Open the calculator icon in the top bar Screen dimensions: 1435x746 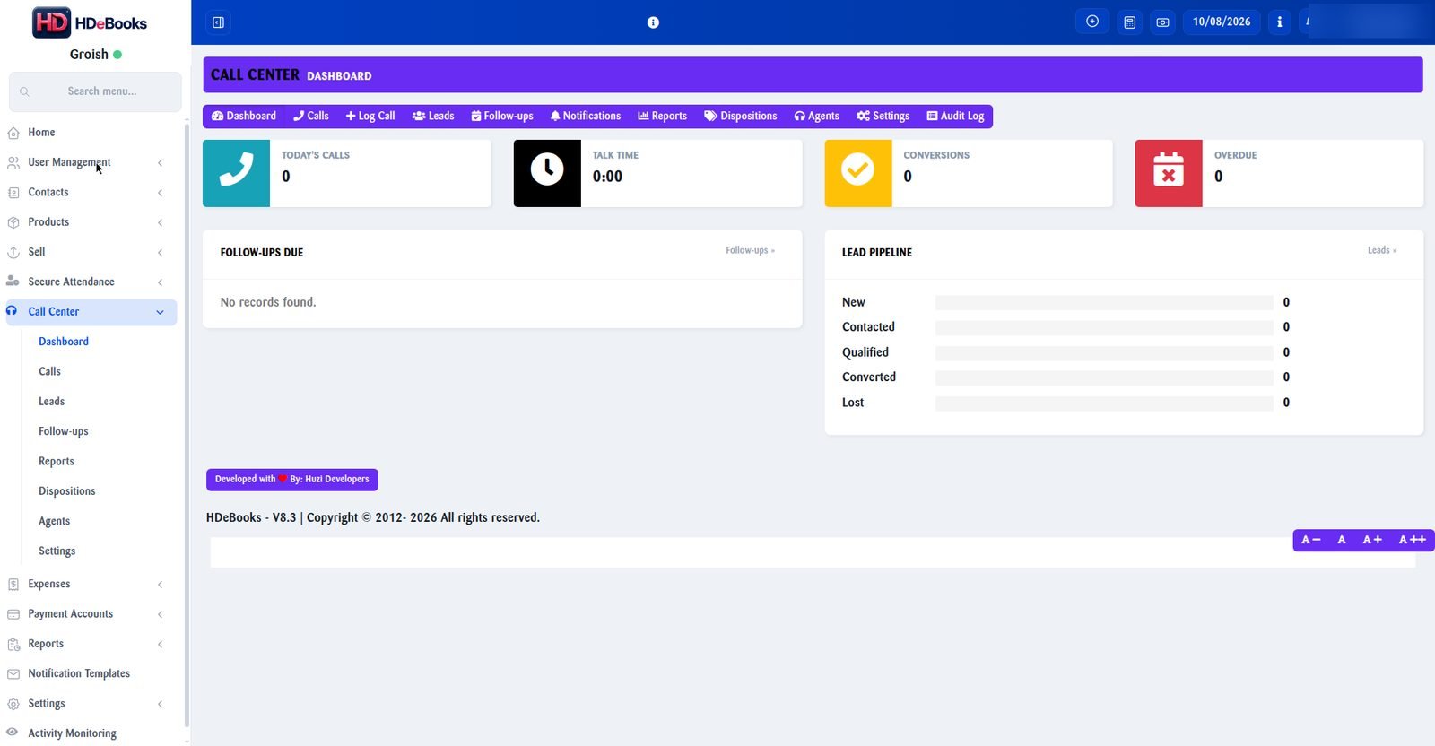click(x=1130, y=22)
